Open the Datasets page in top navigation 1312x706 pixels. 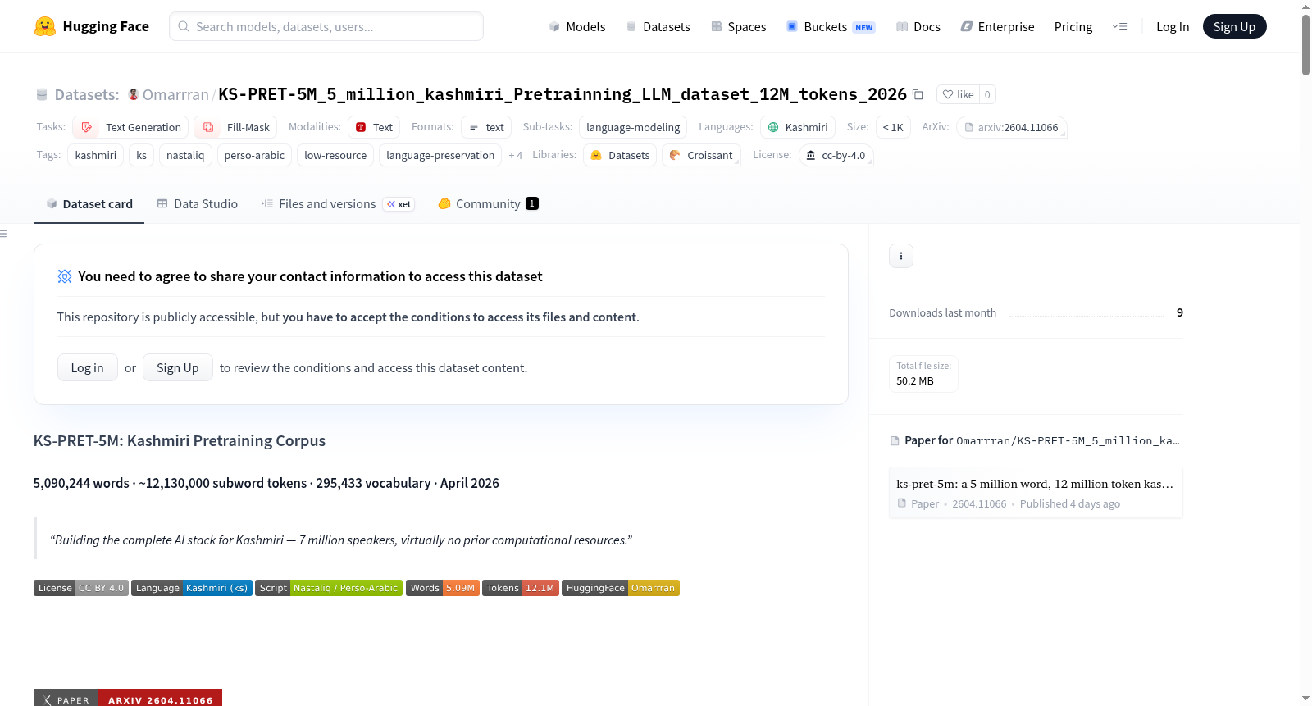point(658,26)
